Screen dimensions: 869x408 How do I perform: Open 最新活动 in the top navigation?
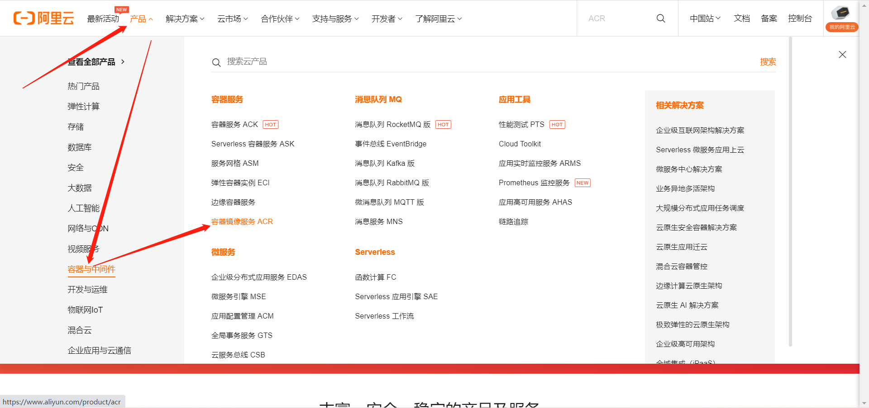(103, 19)
